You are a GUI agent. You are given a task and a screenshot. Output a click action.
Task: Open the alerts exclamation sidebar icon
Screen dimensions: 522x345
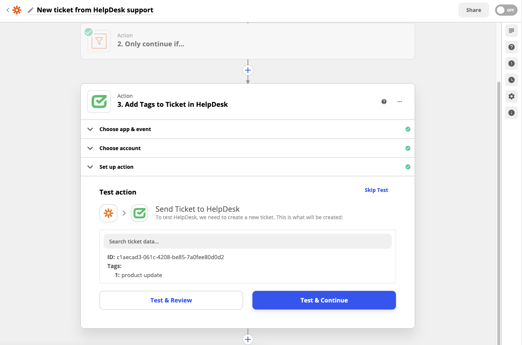512,63
